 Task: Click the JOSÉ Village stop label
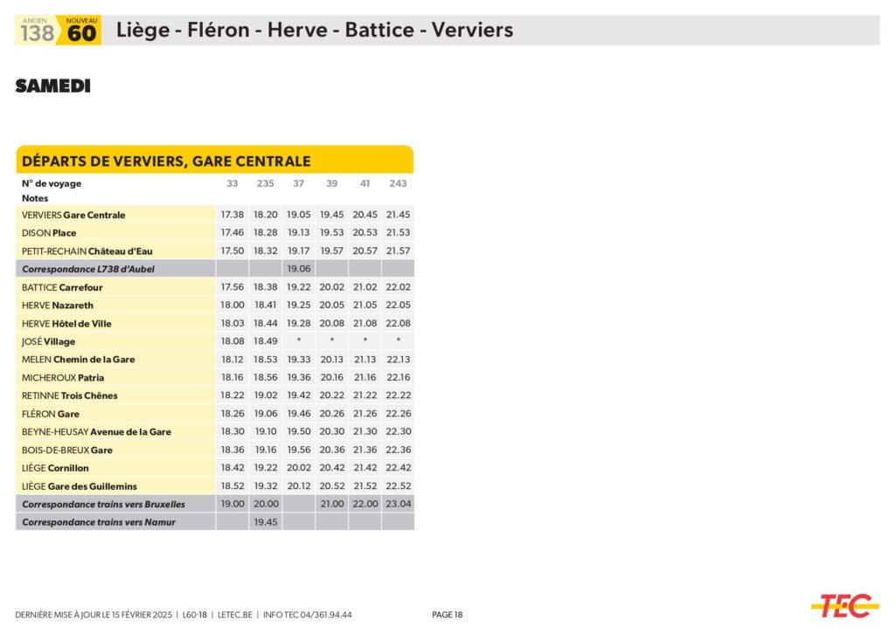point(49,341)
